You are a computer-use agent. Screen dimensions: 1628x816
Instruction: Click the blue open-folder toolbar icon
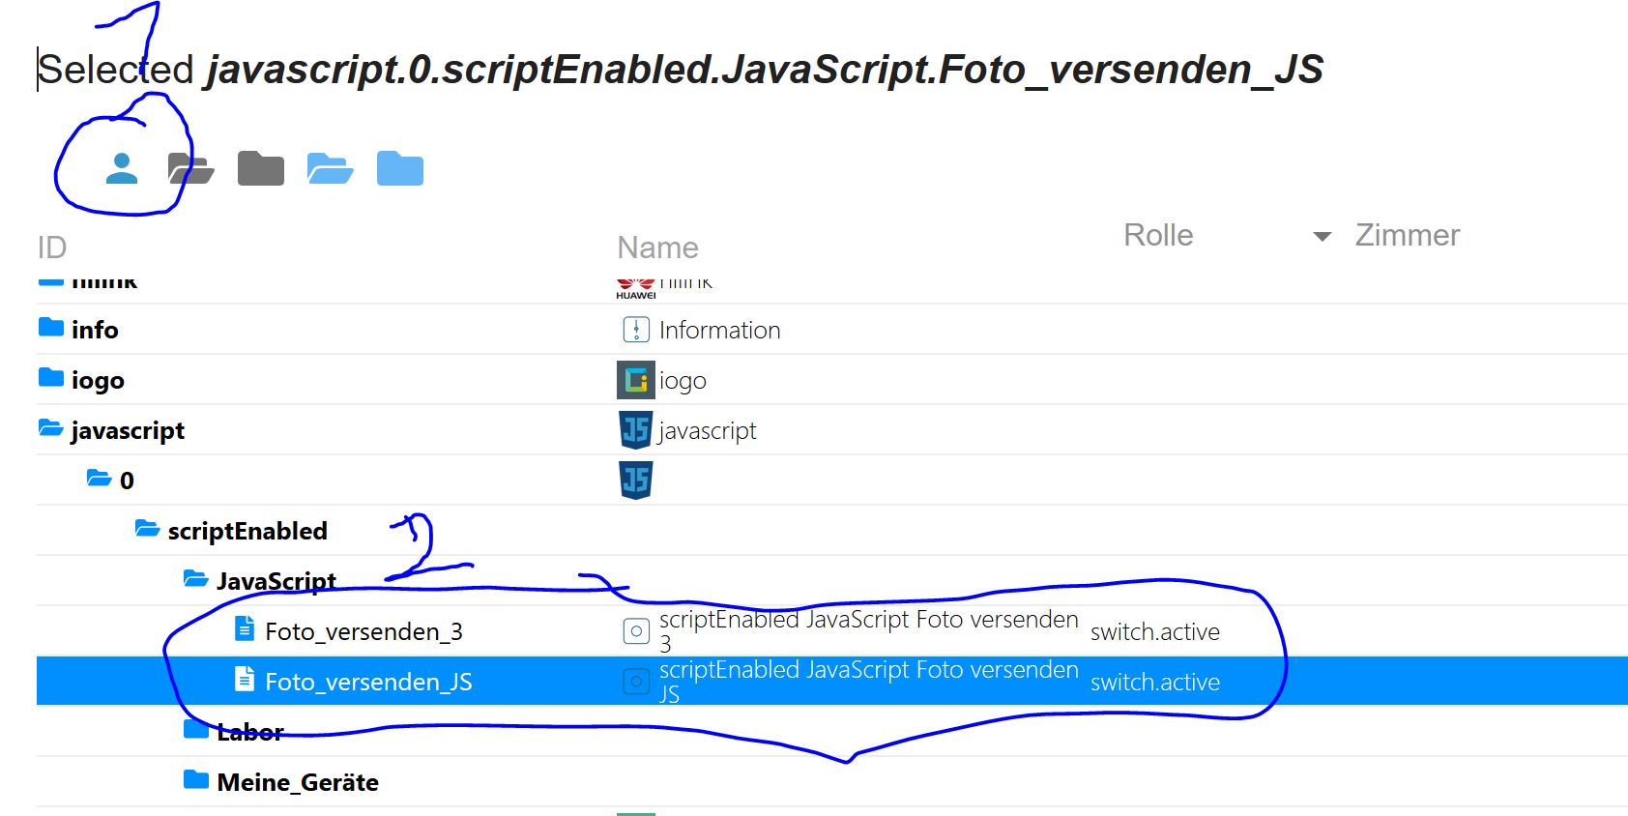[330, 168]
